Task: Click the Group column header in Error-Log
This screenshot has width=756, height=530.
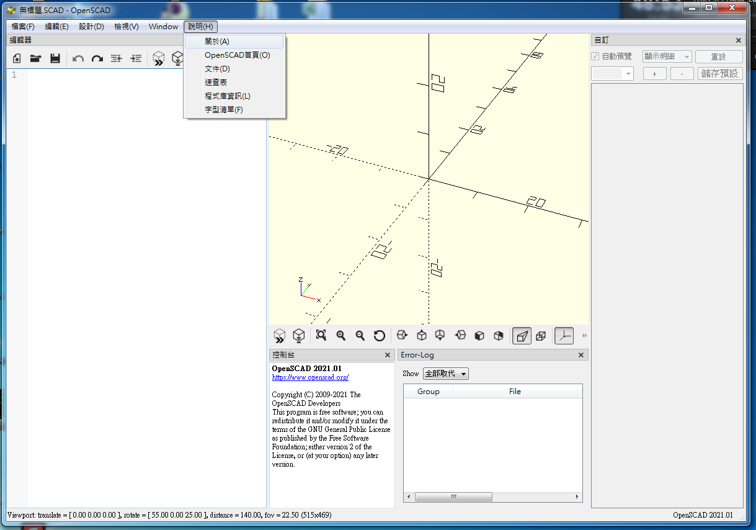Action: pyautogui.click(x=429, y=392)
